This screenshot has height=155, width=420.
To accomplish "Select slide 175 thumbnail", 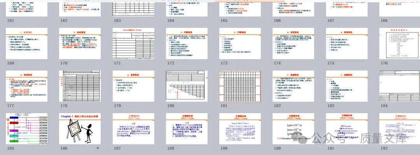I will click(346, 43).
